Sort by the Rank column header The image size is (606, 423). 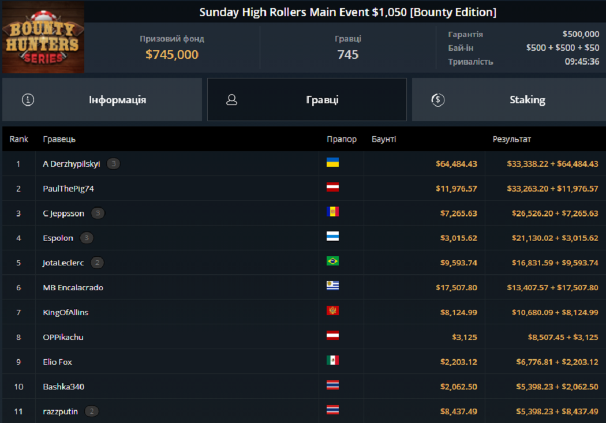[19, 139]
